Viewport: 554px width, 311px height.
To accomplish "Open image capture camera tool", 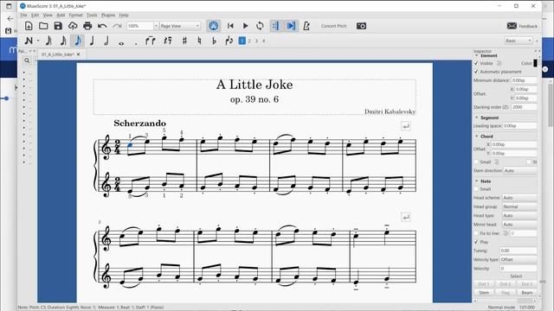I will coord(361,26).
